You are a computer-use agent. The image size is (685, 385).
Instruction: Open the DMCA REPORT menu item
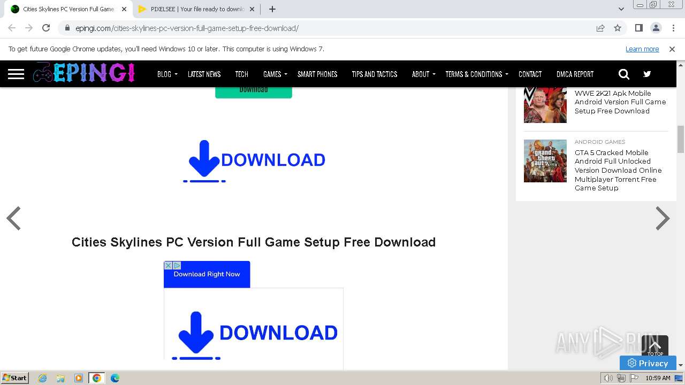(x=575, y=74)
